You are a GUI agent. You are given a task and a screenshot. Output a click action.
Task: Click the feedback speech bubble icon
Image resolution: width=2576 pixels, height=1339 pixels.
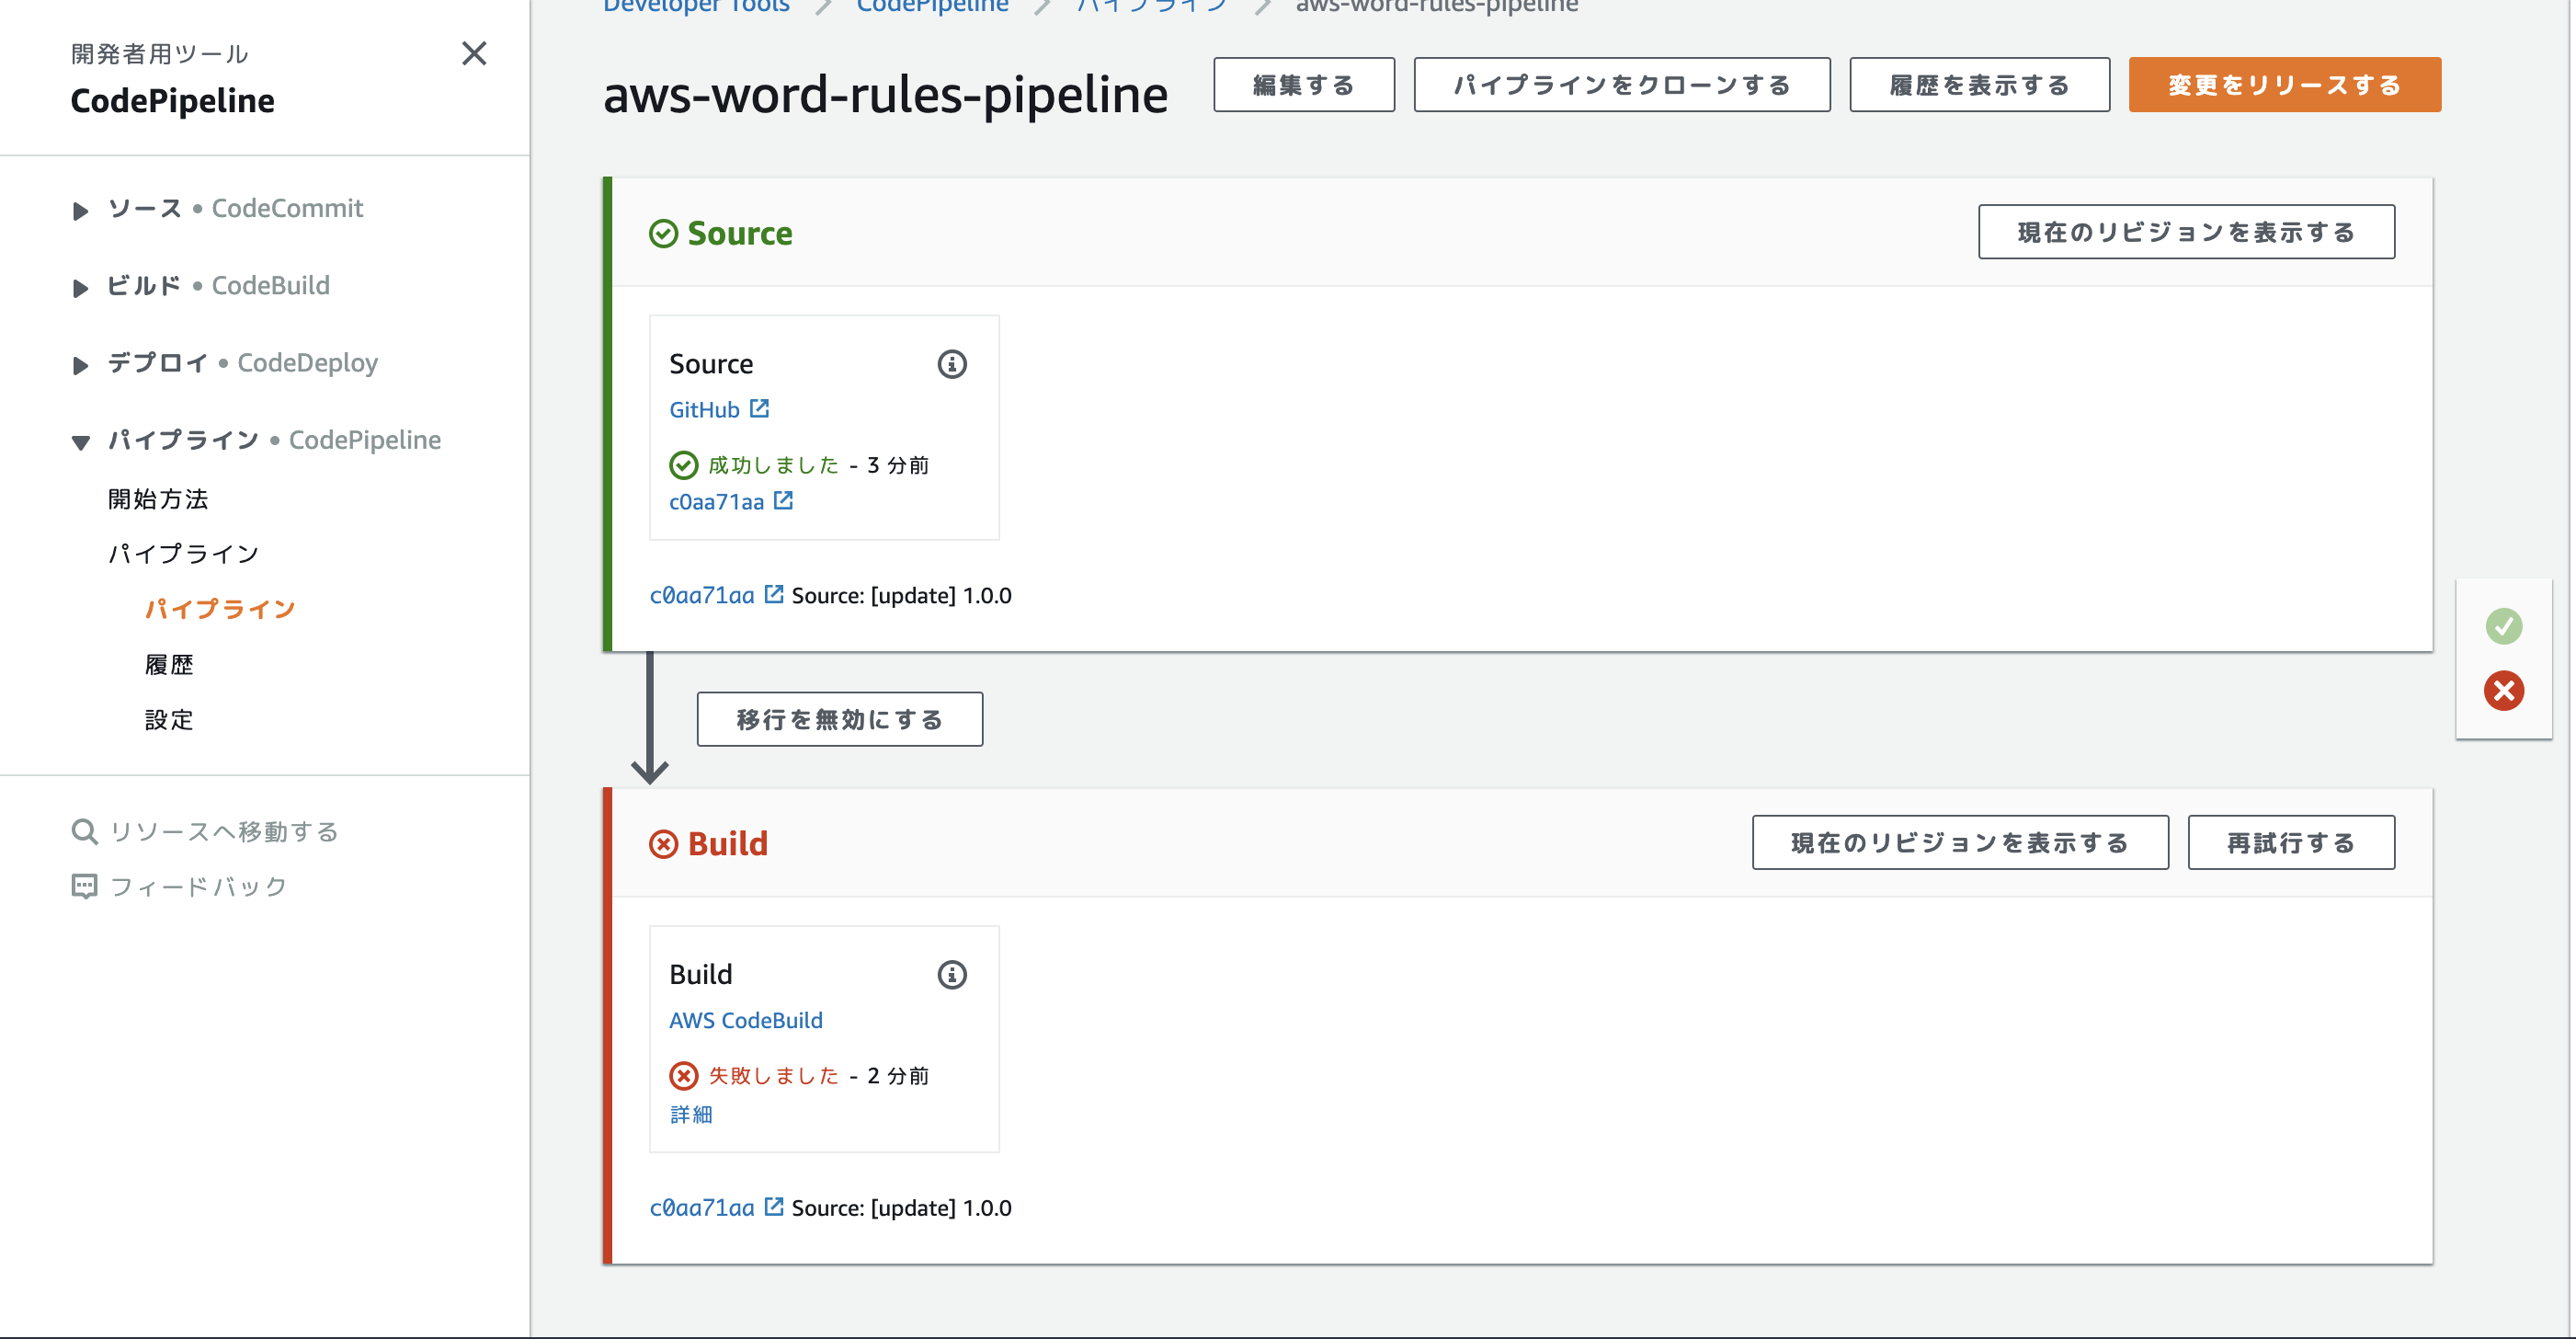pos(84,886)
